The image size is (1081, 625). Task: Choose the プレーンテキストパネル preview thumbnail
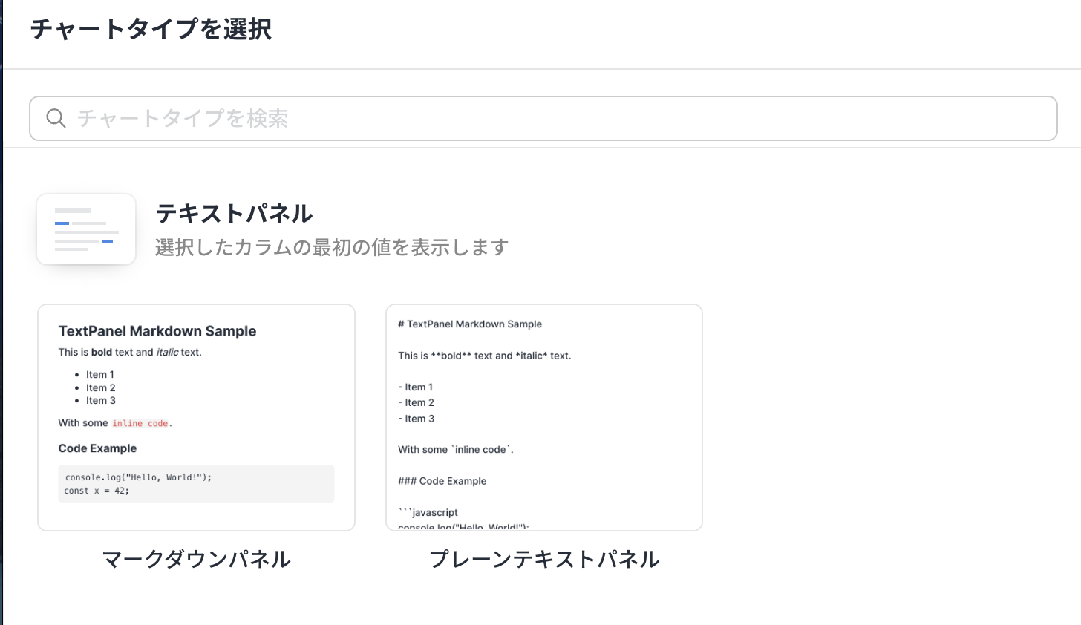tap(544, 418)
